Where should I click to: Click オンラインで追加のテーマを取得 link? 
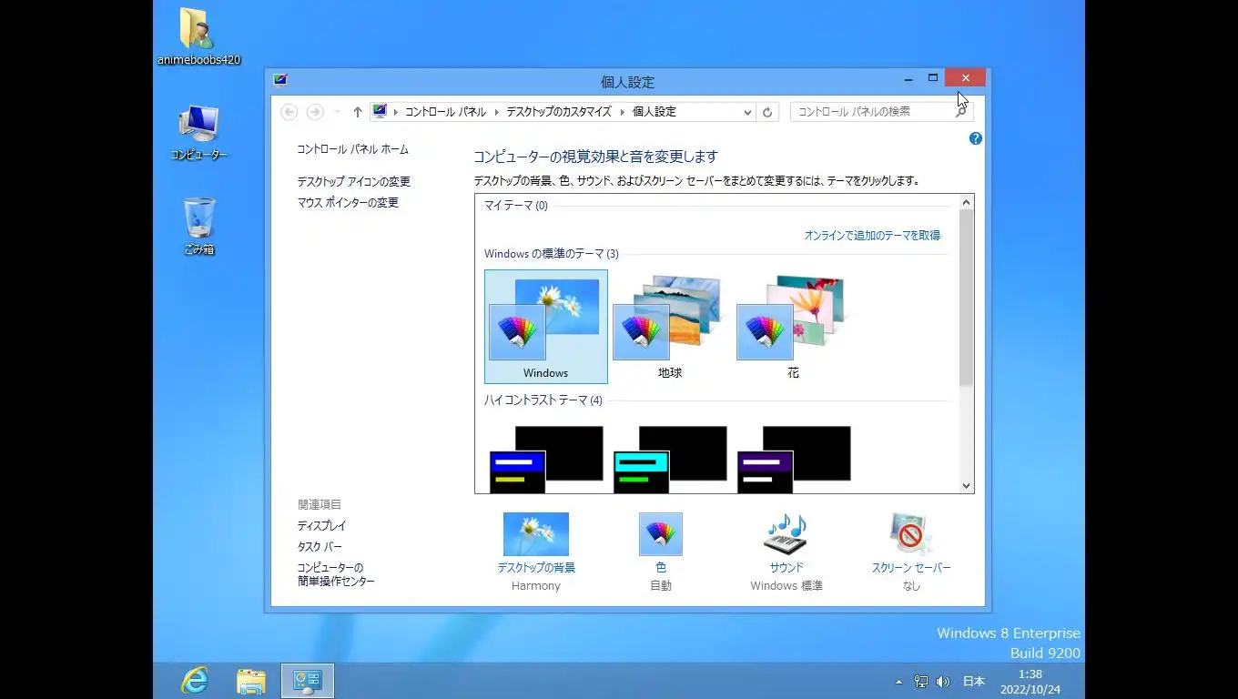point(872,235)
